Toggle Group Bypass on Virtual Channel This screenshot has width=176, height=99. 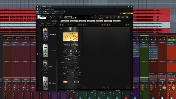[76, 82]
